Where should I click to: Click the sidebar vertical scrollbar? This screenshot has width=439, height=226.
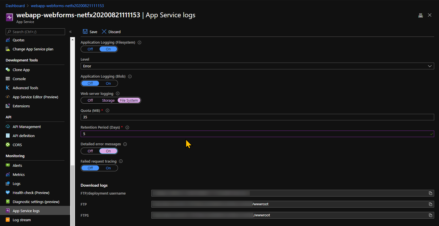[72, 195]
